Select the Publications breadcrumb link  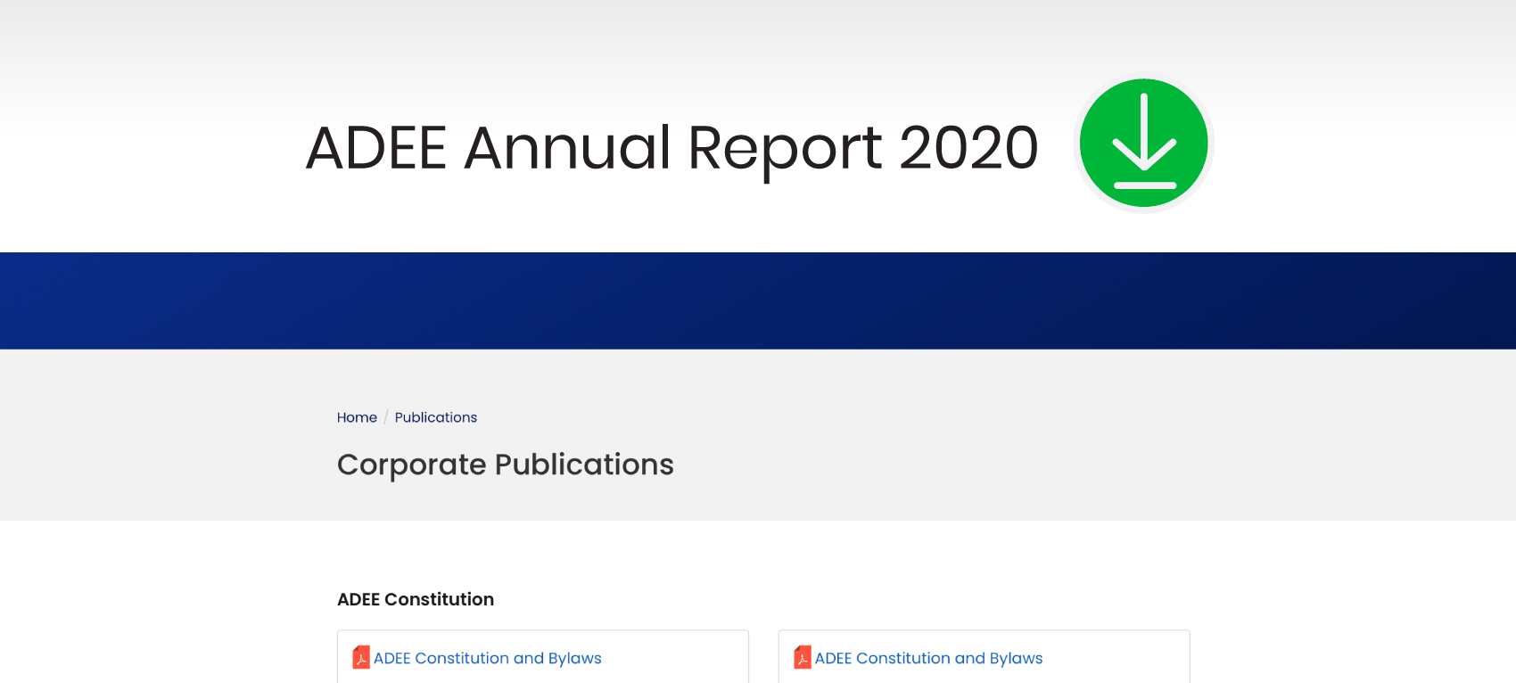(x=435, y=417)
